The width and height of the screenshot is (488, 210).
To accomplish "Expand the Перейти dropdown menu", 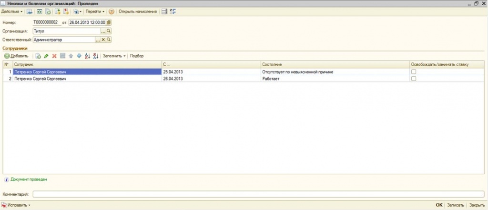I will (x=95, y=11).
